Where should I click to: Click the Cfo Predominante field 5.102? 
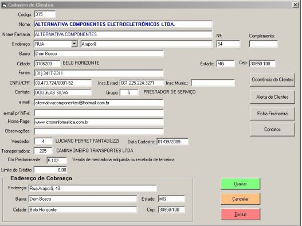[x=57, y=161]
